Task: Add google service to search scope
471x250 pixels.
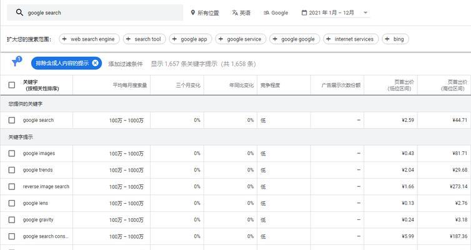Action: tap(240, 39)
